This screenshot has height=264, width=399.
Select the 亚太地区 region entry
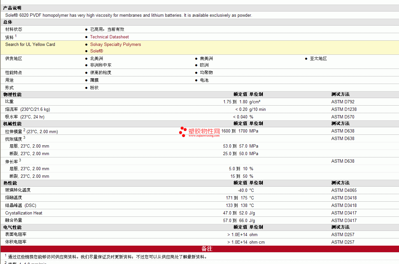[x=318, y=59]
